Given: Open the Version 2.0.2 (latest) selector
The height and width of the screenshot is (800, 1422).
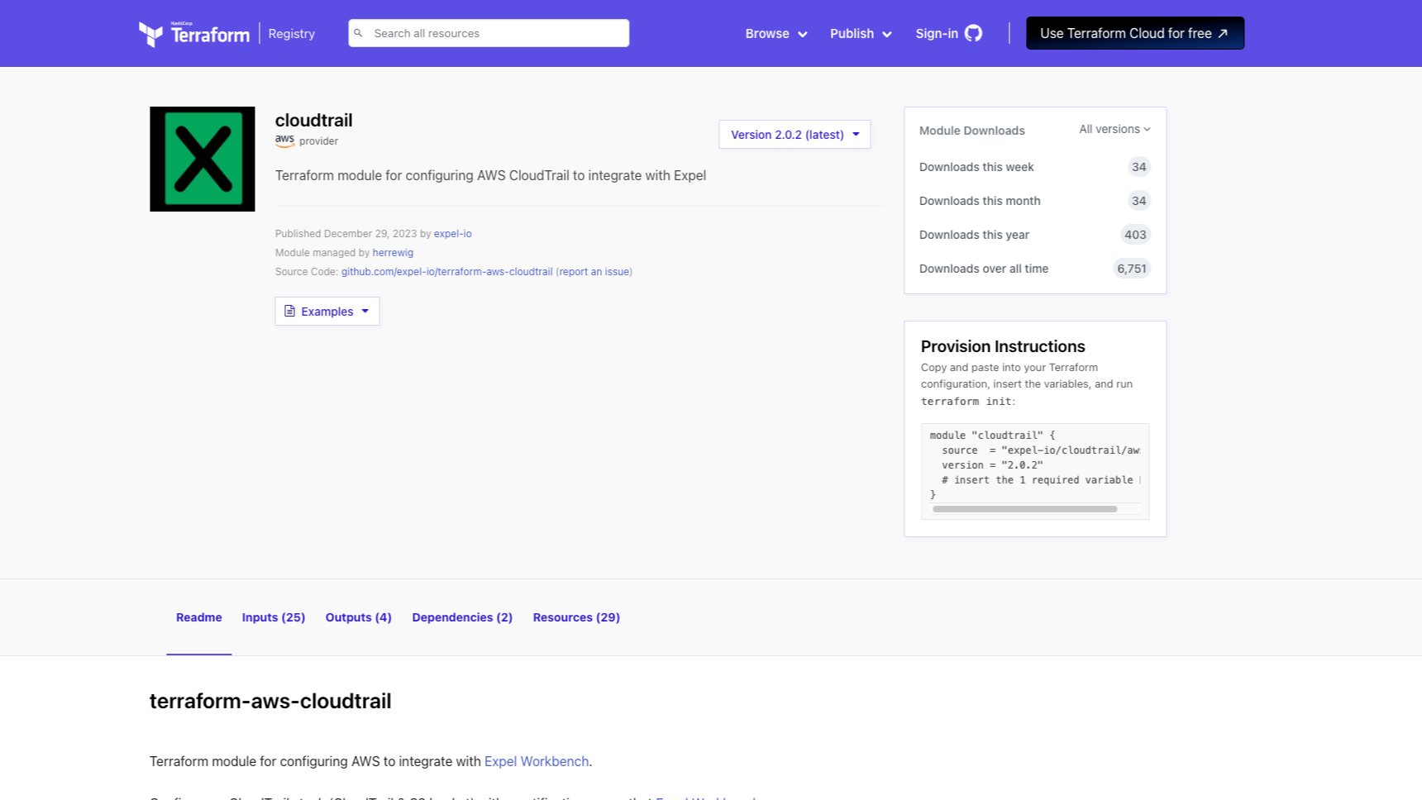Looking at the screenshot, I should (x=795, y=135).
